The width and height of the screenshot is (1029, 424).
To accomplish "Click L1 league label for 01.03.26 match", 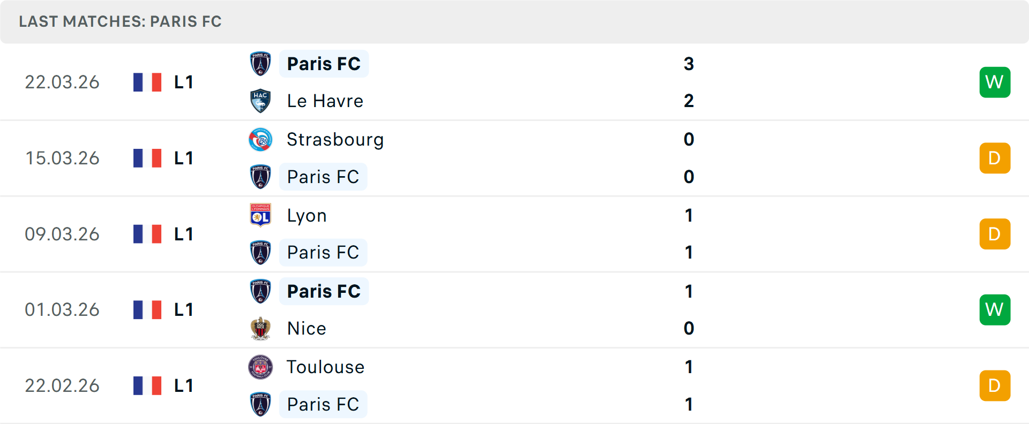I will coord(183,309).
